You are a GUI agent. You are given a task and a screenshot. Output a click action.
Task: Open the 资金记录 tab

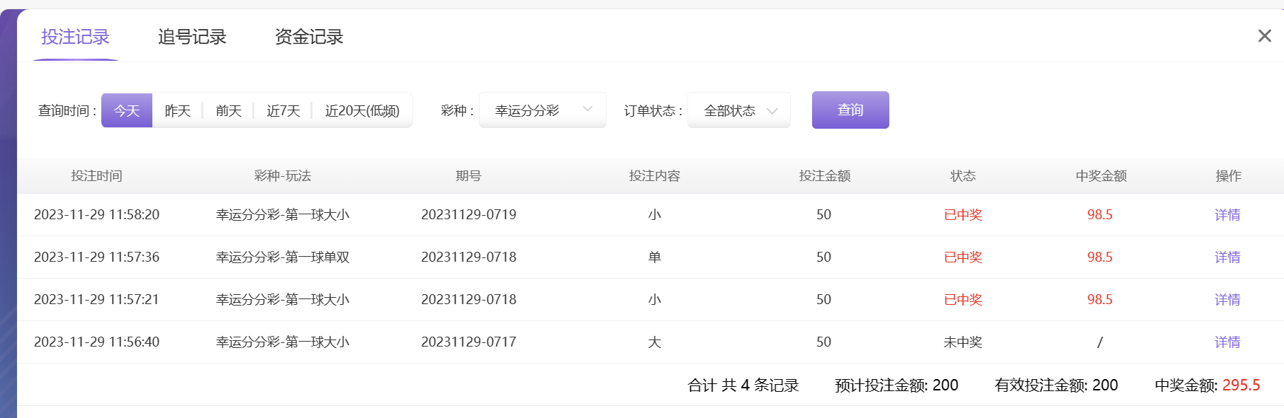[x=309, y=37]
